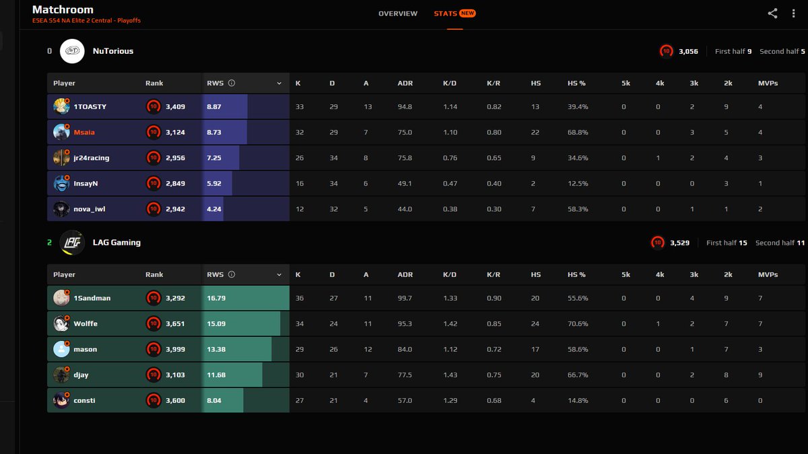The height and width of the screenshot is (454, 808).
Task: Click the Matchroom page title
Action: click(63, 9)
